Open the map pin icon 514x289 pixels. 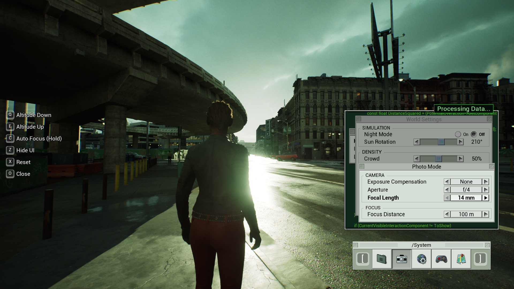point(461,259)
